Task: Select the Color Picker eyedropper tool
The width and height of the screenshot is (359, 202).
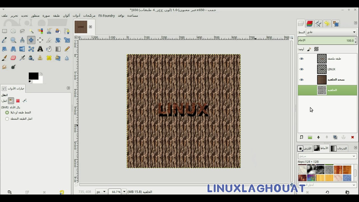Action: tap(4, 40)
